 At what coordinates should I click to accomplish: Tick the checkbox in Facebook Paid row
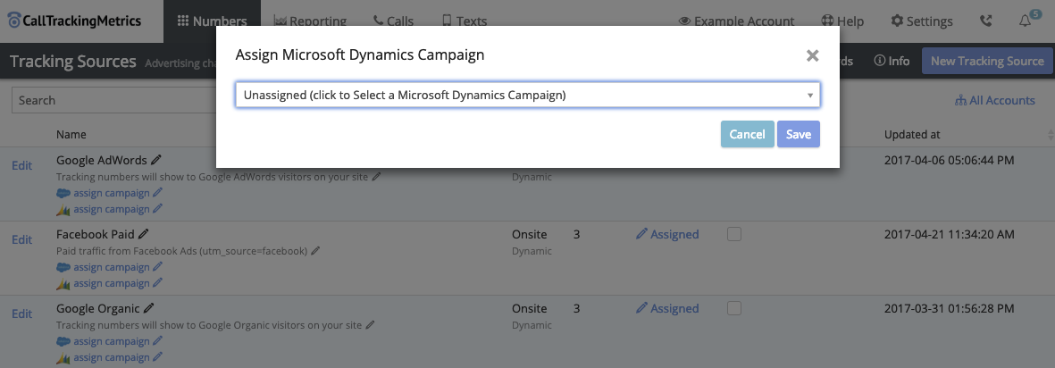734,234
